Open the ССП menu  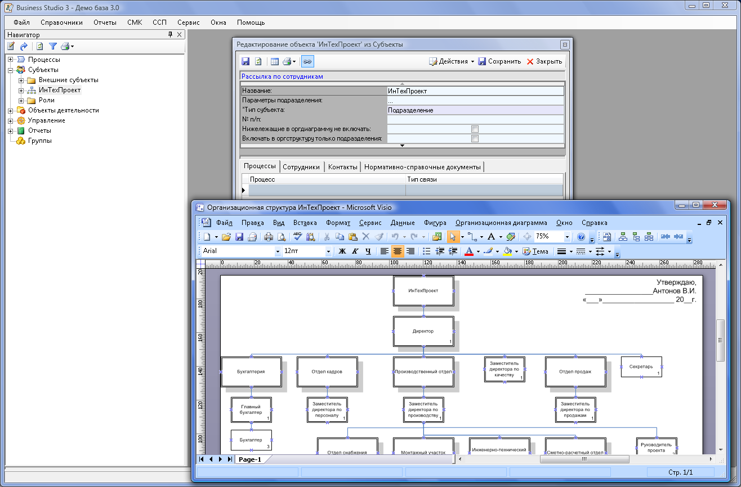click(159, 22)
